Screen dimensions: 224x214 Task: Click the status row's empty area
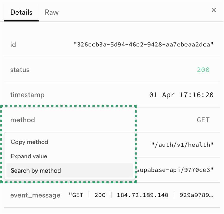113,70
